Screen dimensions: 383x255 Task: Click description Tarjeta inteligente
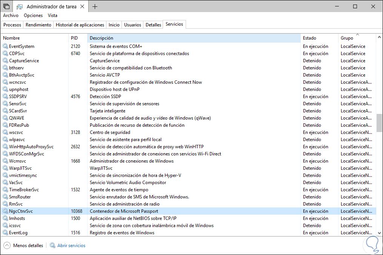(108, 111)
